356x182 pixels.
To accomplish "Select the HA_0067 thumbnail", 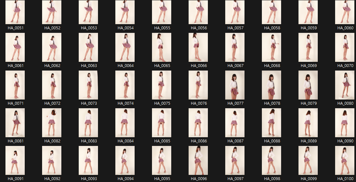I will (x=235, y=47).
